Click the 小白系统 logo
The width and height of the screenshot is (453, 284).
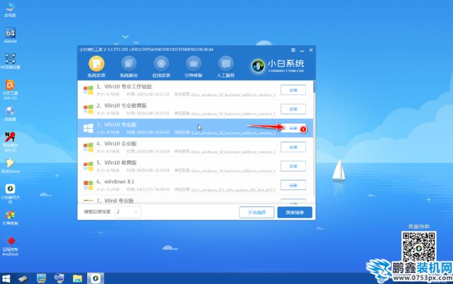[277, 66]
